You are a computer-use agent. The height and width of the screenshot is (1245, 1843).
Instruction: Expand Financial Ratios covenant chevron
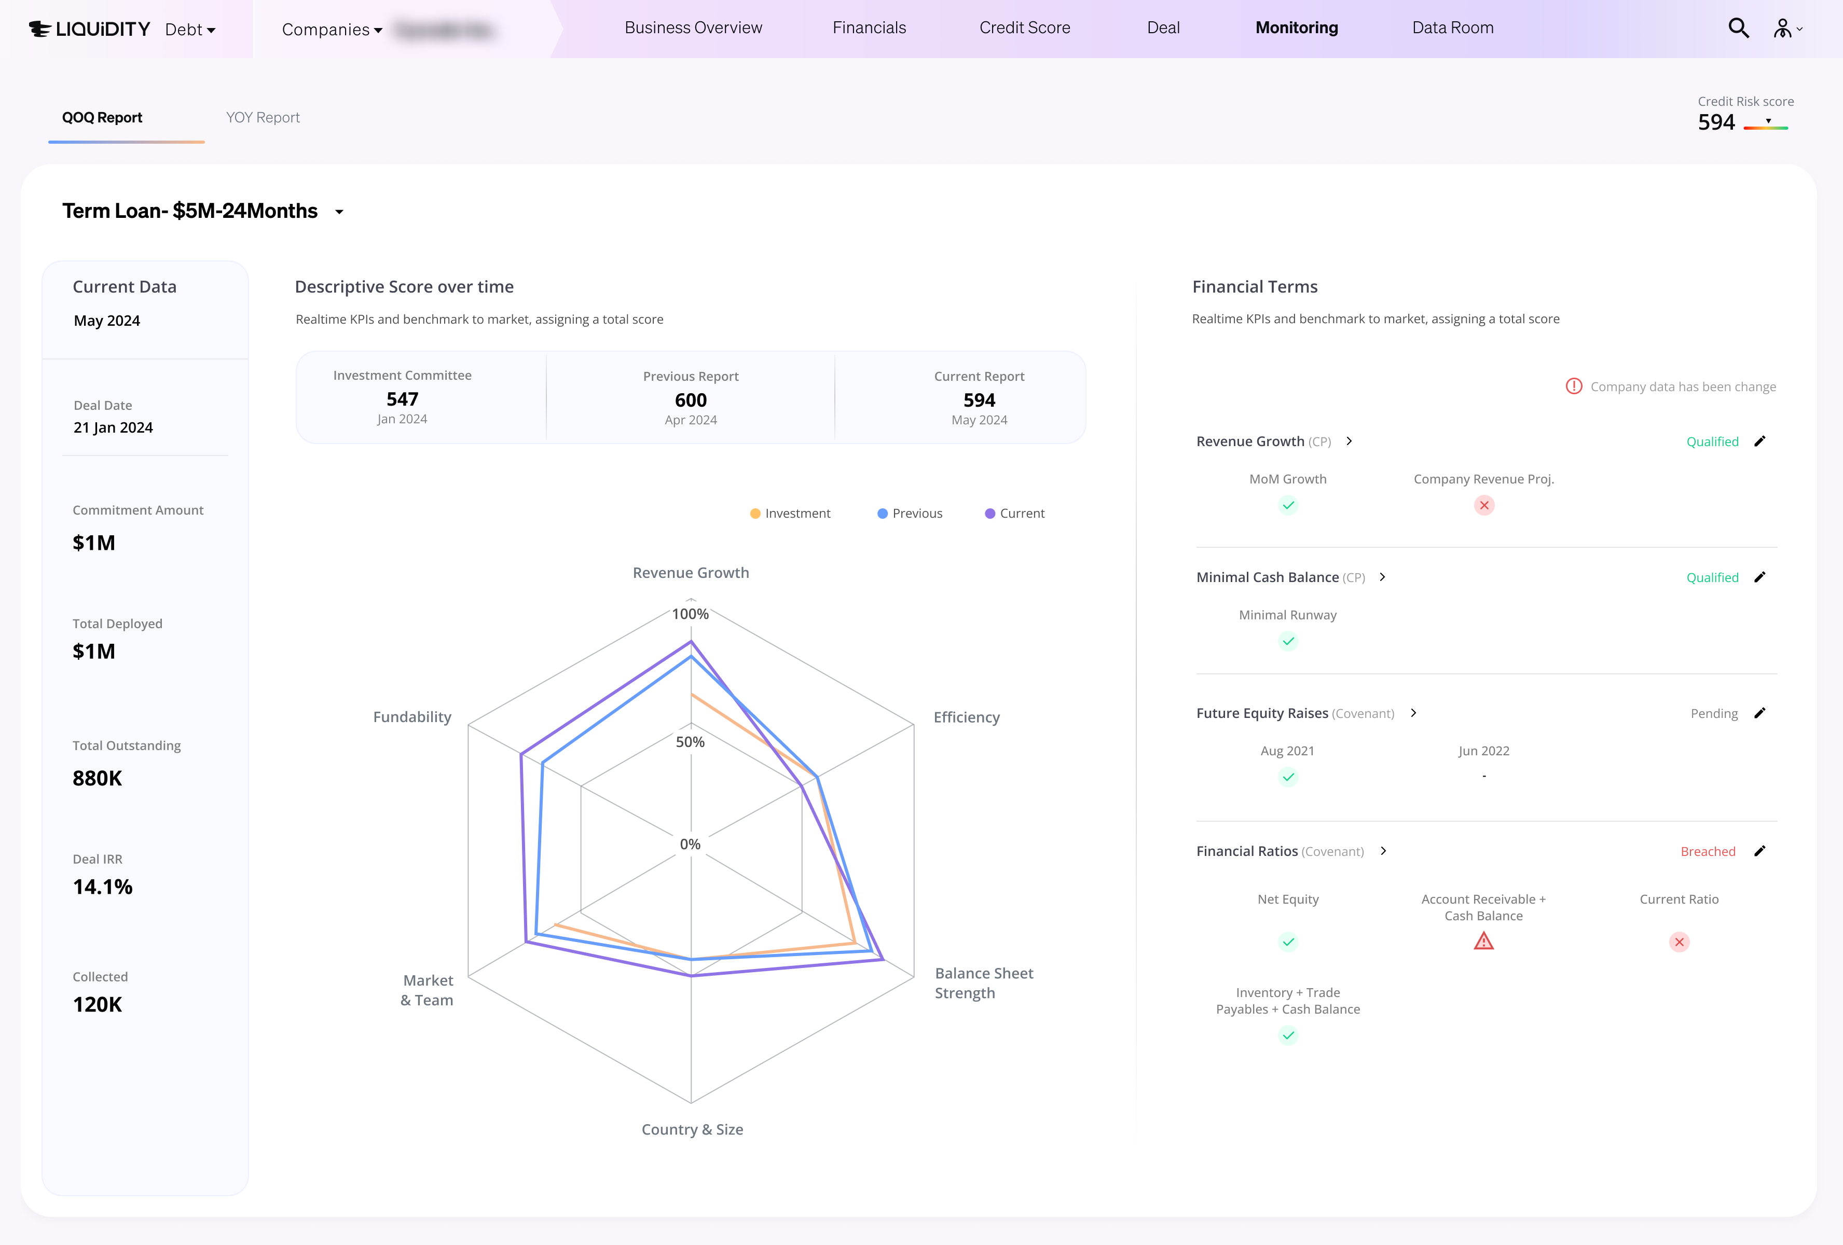pos(1384,851)
